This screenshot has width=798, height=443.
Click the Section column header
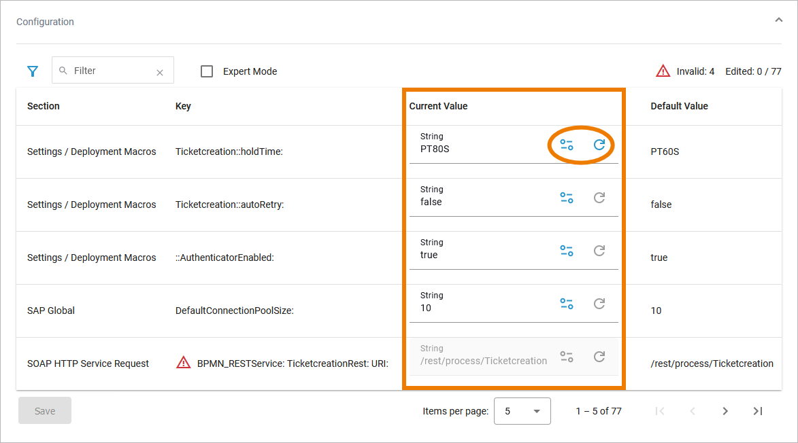pyautogui.click(x=44, y=106)
